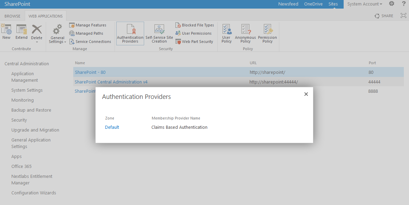The height and width of the screenshot is (205, 409).
Task: Click the http://sharepoint/ URL cell
Action: click(x=267, y=72)
